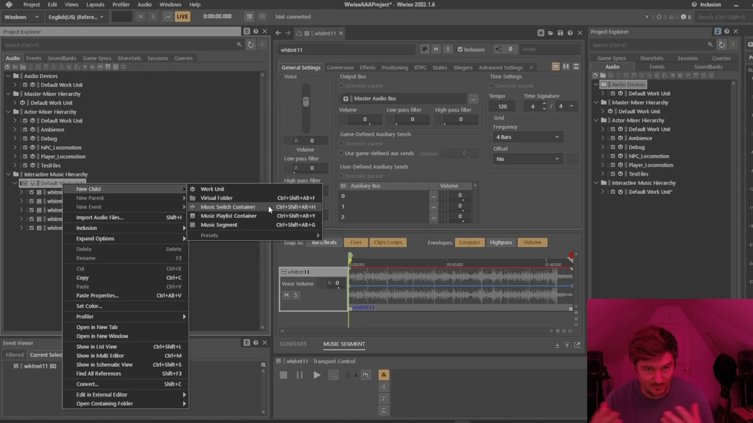Screen dimensions: 753x423
Task: Open the Offset No dropdown
Action: pyautogui.click(x=528, y=159)
